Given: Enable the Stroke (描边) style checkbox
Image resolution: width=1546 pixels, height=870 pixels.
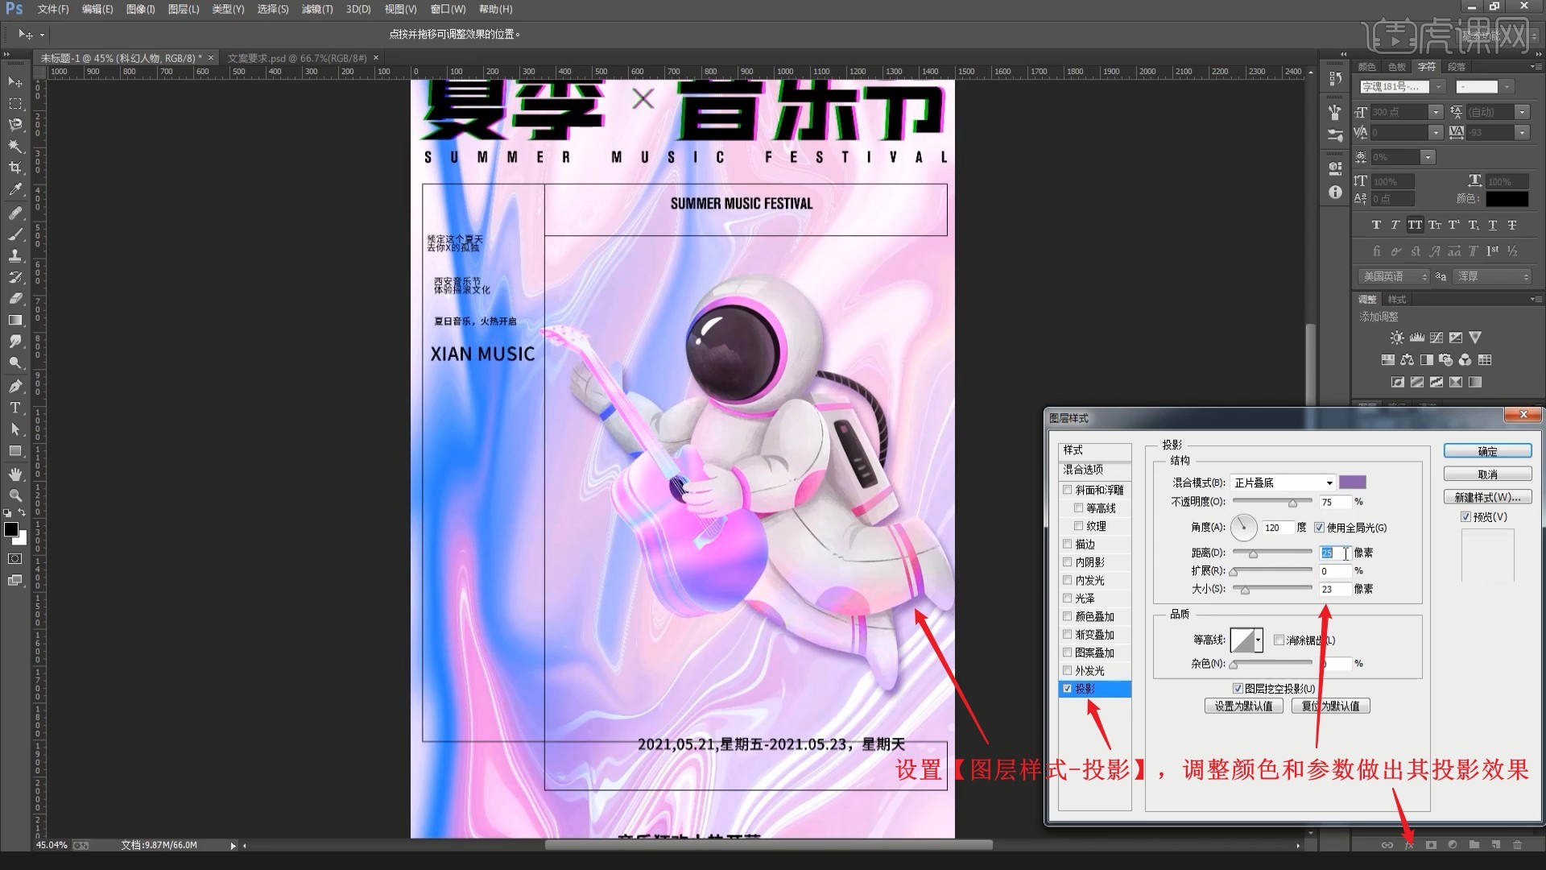Looking at the screenshot, I should point(1068,544).
